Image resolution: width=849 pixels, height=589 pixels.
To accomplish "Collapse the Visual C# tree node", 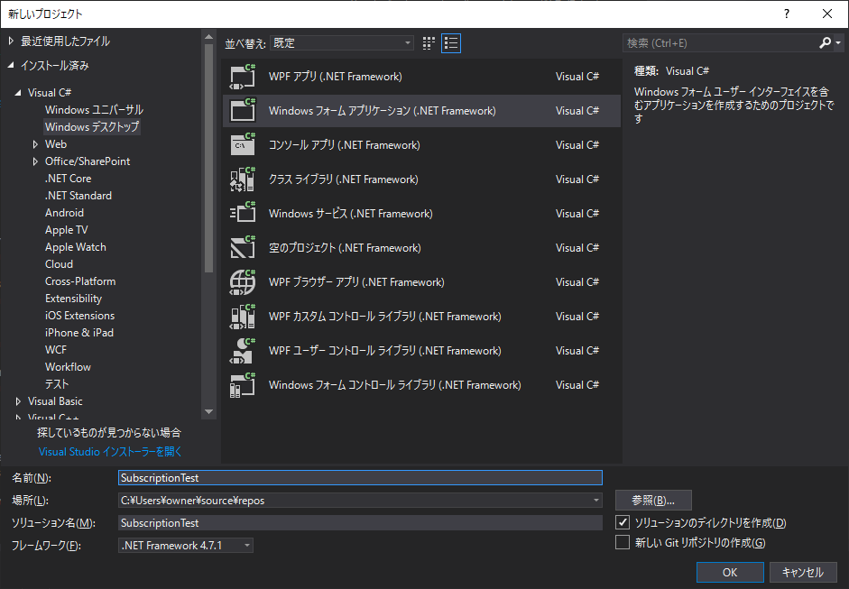I will [x=18, y=93].
